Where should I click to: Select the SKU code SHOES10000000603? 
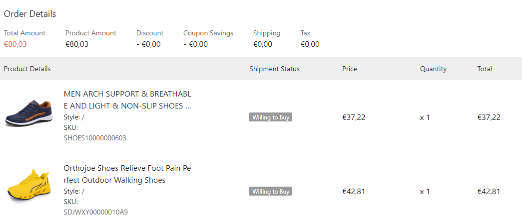coord(95,138)
